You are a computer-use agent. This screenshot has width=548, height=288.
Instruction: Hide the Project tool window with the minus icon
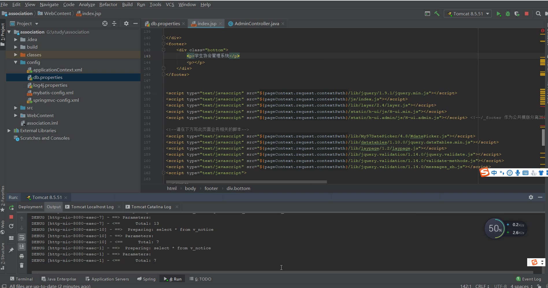click(x=135, y=23)
